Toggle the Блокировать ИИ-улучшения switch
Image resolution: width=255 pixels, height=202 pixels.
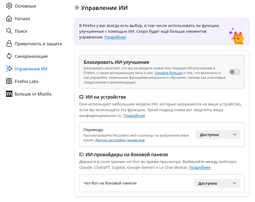click(x=235, y=72)
